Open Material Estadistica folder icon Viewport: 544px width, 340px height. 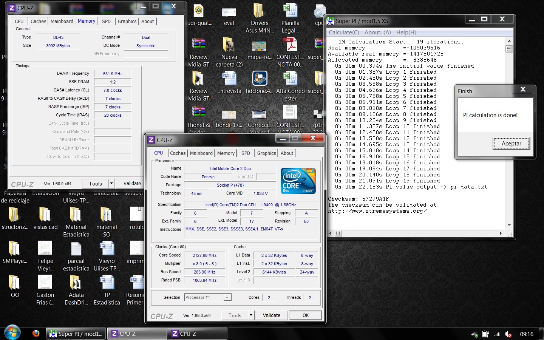coord(76,215)
